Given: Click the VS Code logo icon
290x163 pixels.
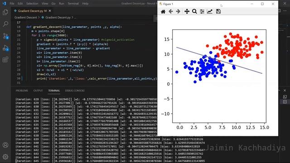Looking at the screenshot, I should tap(4, 4).
